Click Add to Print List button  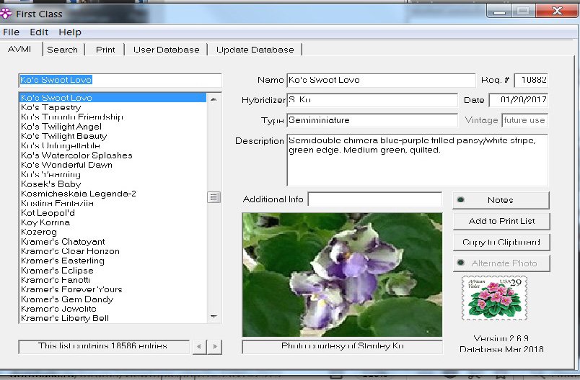tap(501, 221)
